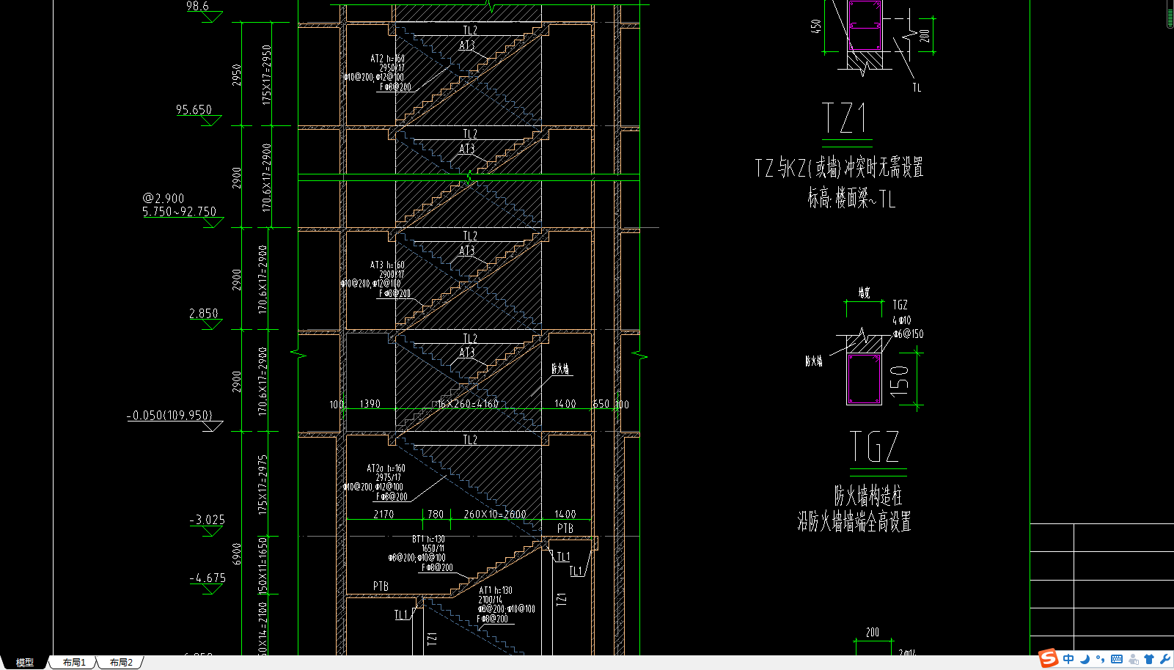
Task: Select the 4Φ10 rebar annotation in TGZ detail
Action: point(902,320)
